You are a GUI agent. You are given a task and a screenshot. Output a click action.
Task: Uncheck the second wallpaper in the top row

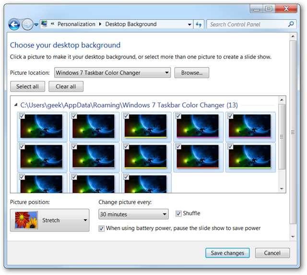tap(74, 116)
